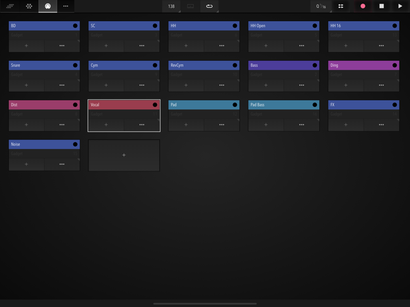Select the blue FX track header

[364, 105]
